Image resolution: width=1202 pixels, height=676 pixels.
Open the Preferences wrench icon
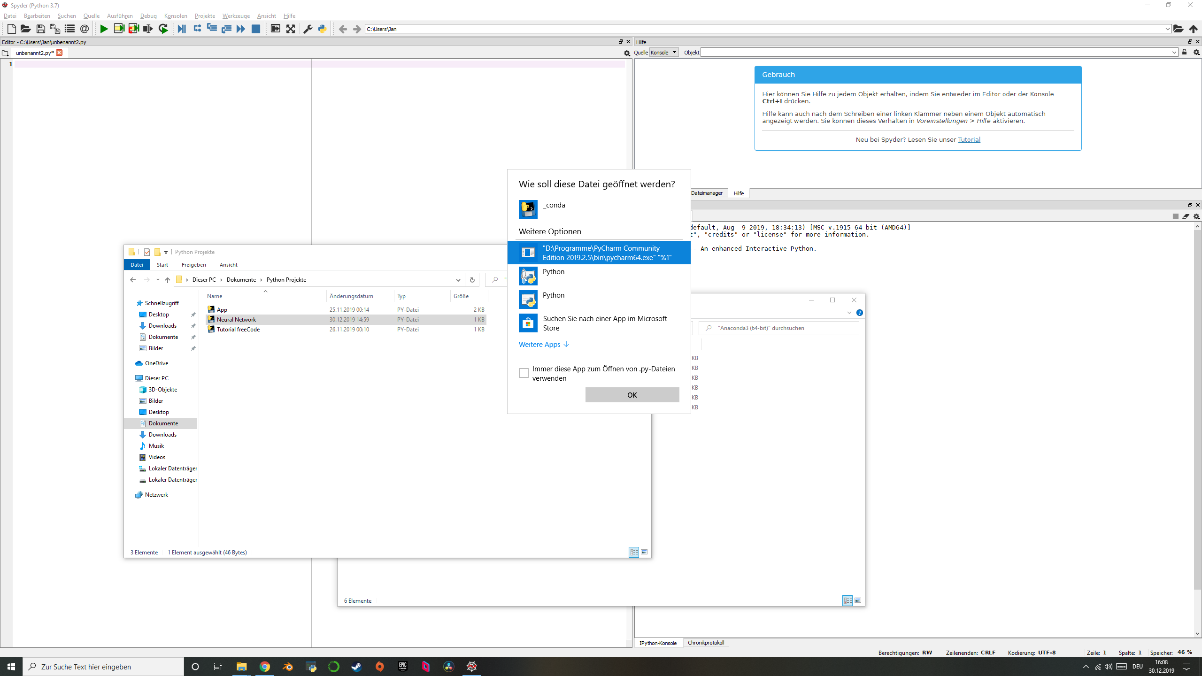(x=308, y=29)
